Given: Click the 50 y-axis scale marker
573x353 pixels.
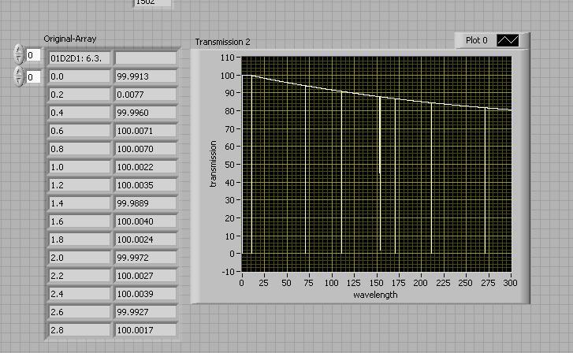Looking at the screenshot, I should [229, 165].
